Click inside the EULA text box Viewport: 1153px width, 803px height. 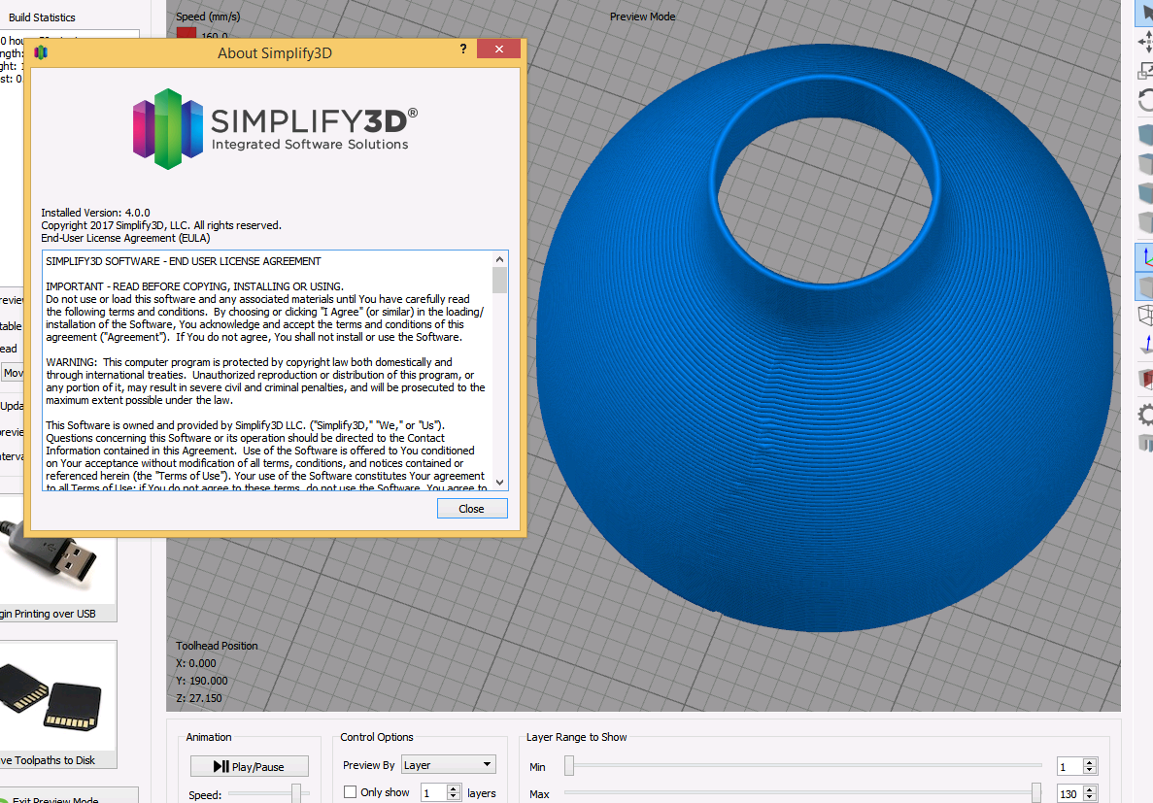(x=268, y=371)
